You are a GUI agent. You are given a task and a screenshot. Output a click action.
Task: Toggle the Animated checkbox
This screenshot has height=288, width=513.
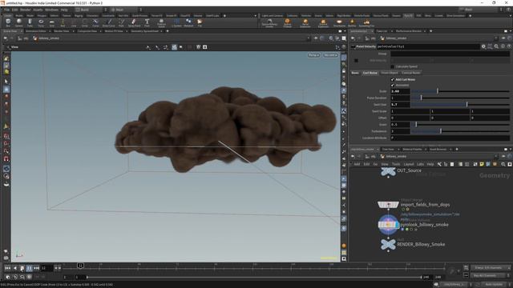click(x=393, y=86)
